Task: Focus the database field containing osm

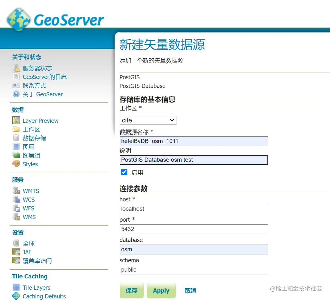Action: [x=194, y=249]
